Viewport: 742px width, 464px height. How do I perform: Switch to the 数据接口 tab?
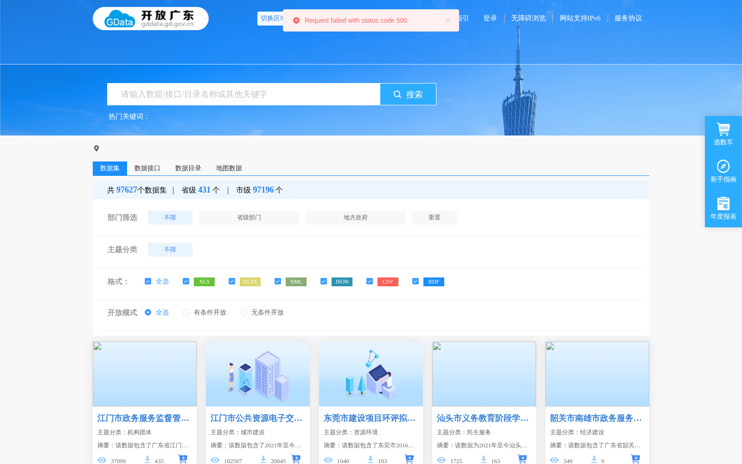click(x=147, y=168)
